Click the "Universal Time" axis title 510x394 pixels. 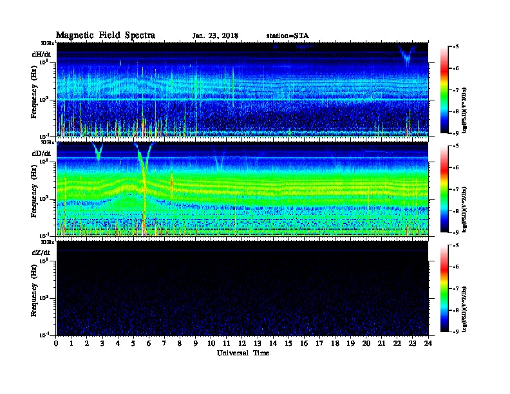pos(243,353)
